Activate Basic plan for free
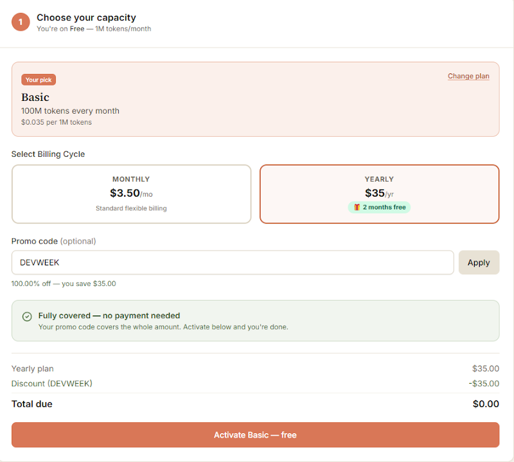The image size is (514, 462). (255, 435)
